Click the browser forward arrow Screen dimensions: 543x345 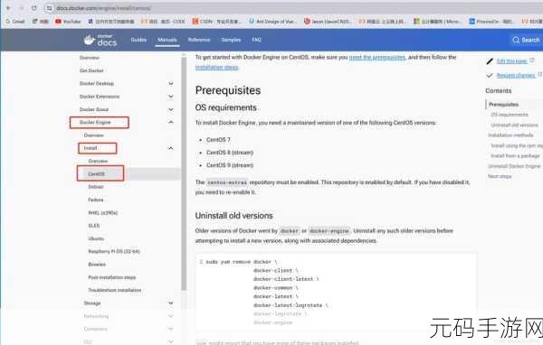tap(21, 8)
